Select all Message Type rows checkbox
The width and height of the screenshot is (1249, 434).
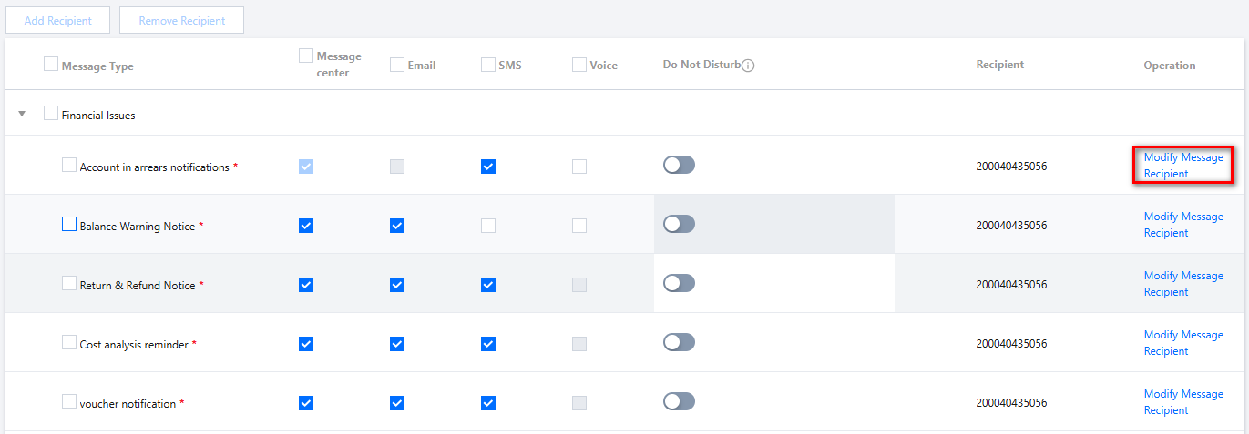point(51,65)
